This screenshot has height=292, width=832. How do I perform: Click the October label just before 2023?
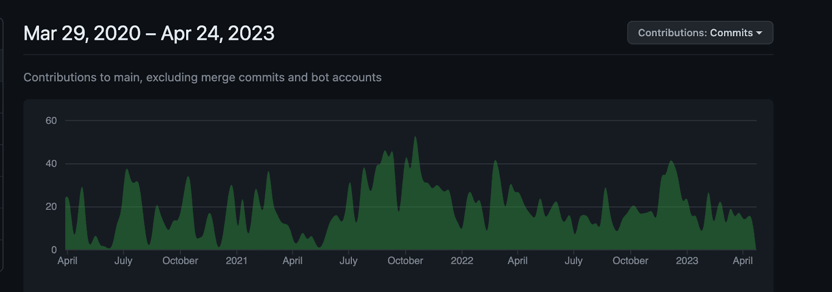[x=630, y=260]
